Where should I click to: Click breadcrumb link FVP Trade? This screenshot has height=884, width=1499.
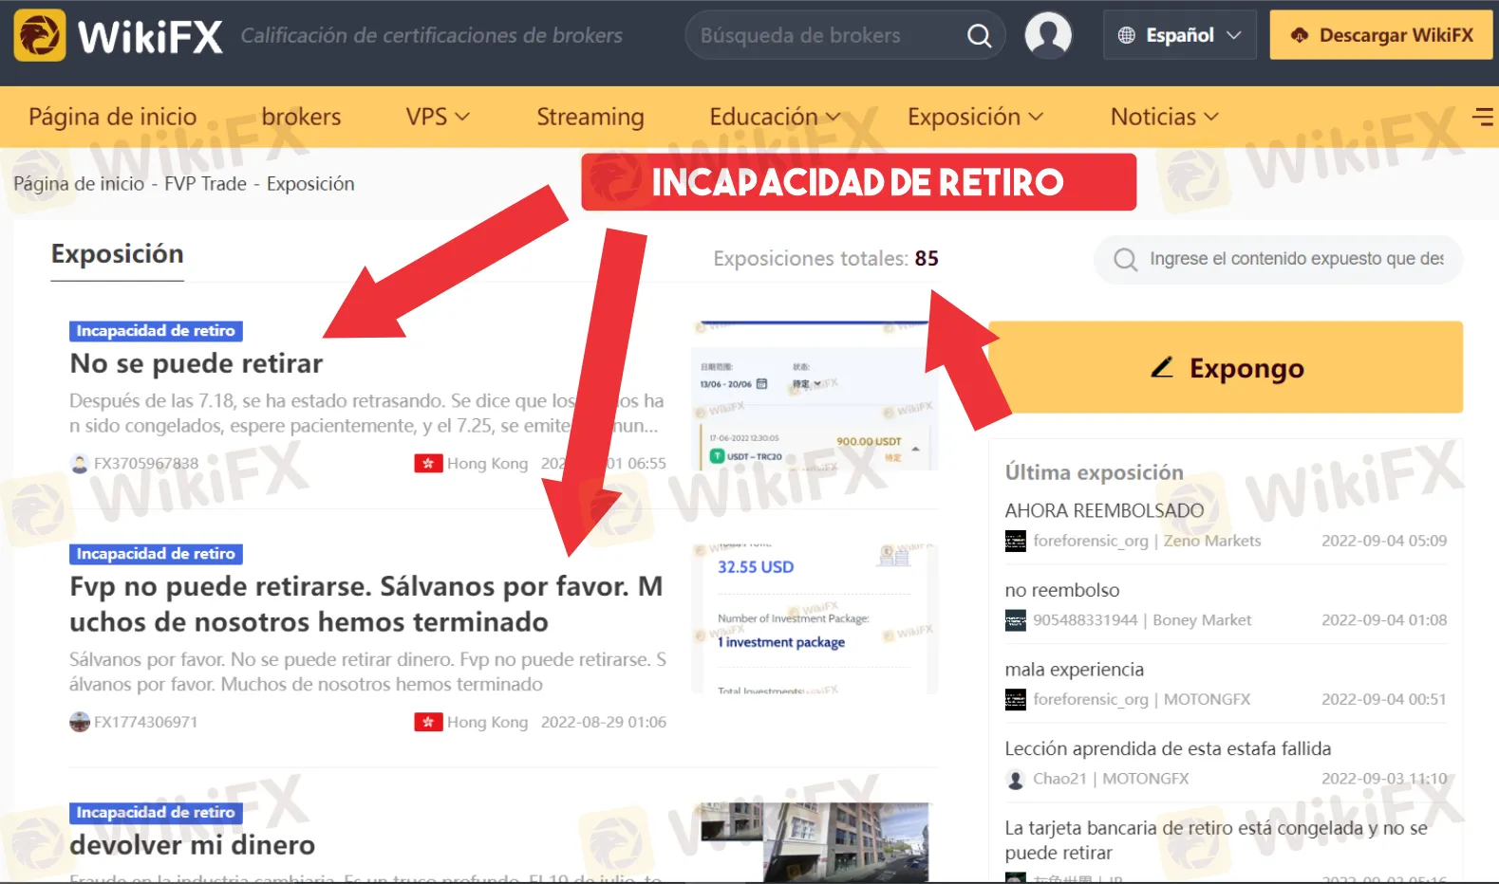[x=205, y=184]
